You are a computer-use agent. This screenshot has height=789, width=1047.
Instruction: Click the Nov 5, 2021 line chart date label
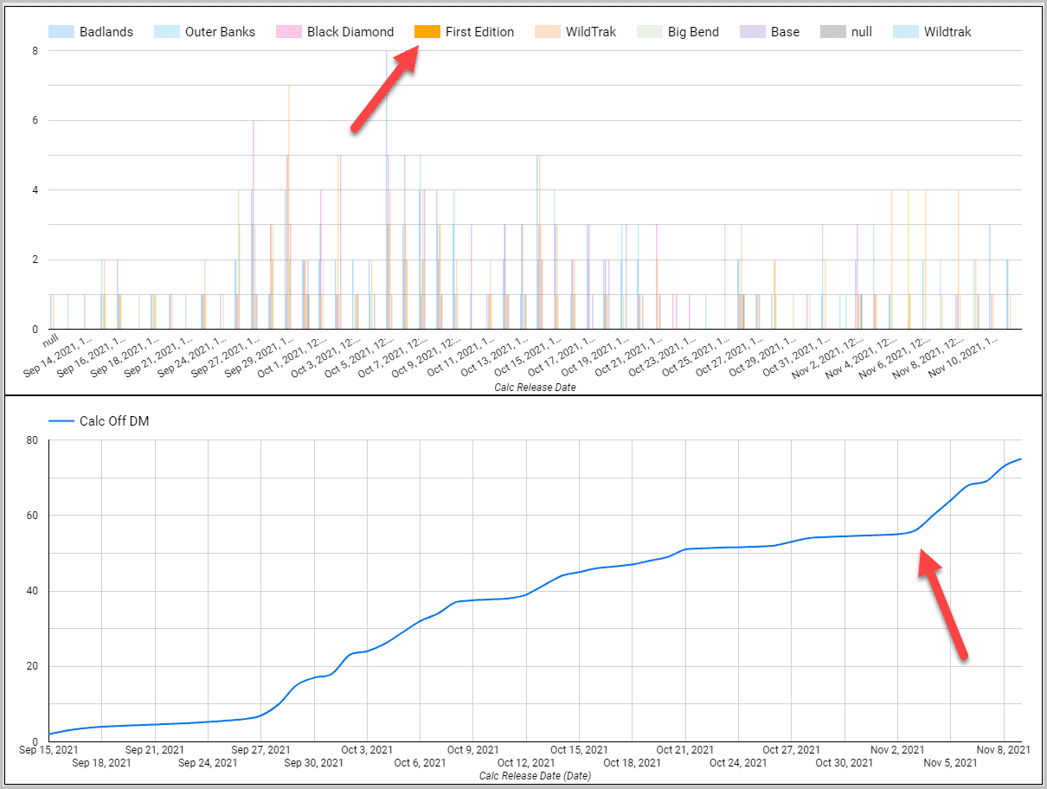(951, 763)
